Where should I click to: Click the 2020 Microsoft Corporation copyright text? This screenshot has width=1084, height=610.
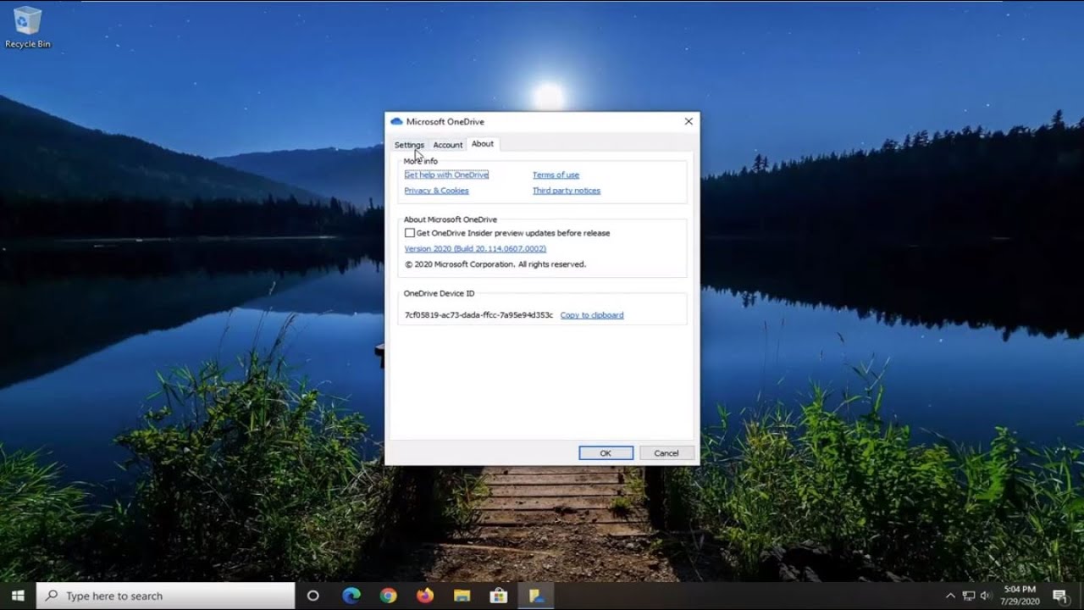(495, 264)
